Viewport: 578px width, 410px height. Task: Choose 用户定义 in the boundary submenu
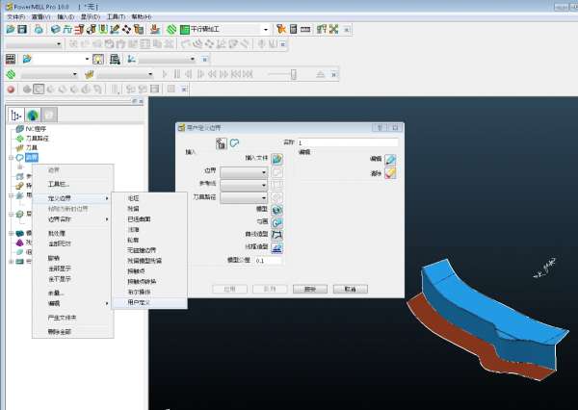(149, 303)
